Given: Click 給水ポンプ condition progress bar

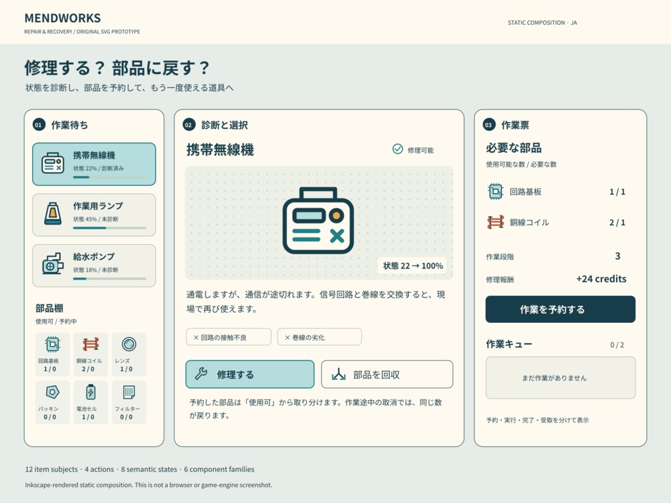Looking at the screenshot, I should pos(109,279).
